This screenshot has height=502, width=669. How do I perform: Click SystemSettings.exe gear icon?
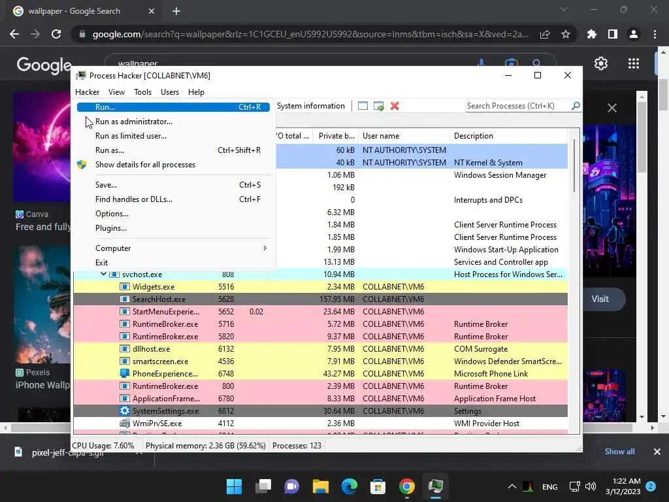point(125,410)
